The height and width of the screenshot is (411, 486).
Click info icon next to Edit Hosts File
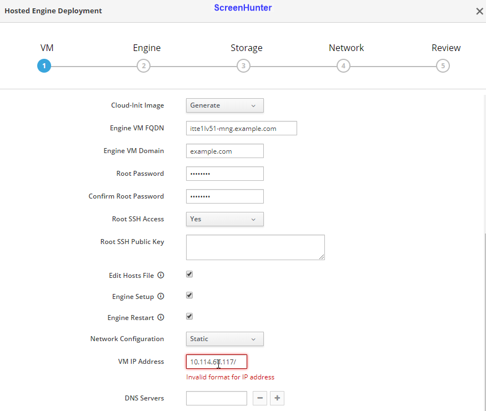coord(161,276)
